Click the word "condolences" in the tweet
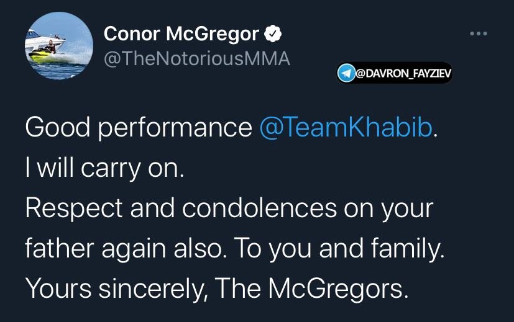The width and height of the screenshot is (514, 322). pyautogui.click(x=264, y=208)
